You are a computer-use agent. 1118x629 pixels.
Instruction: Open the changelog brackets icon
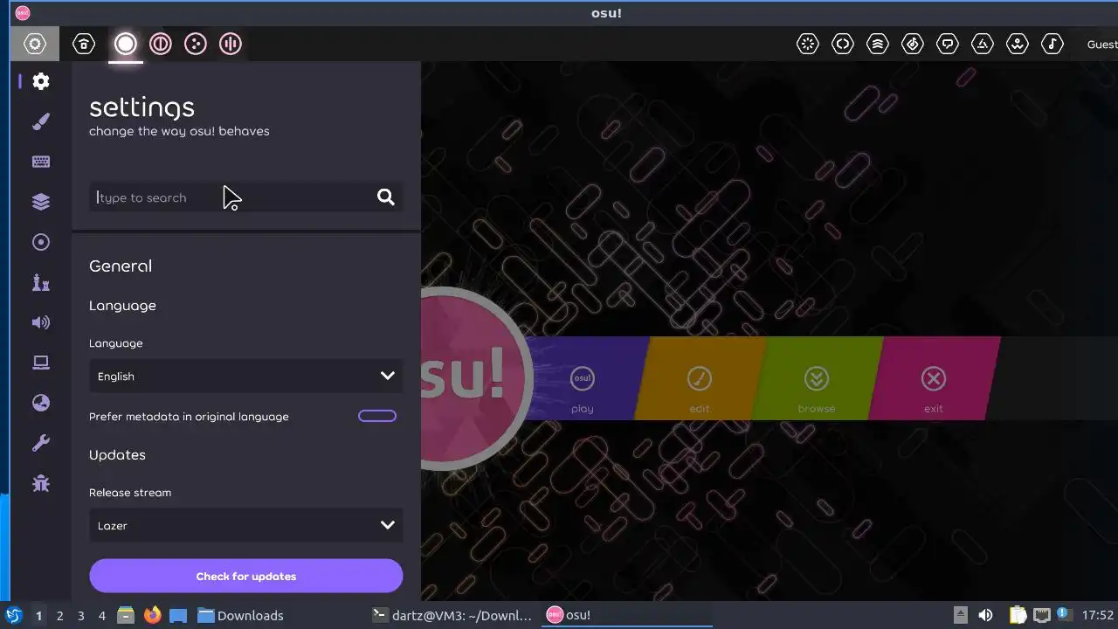pos(843,44)
